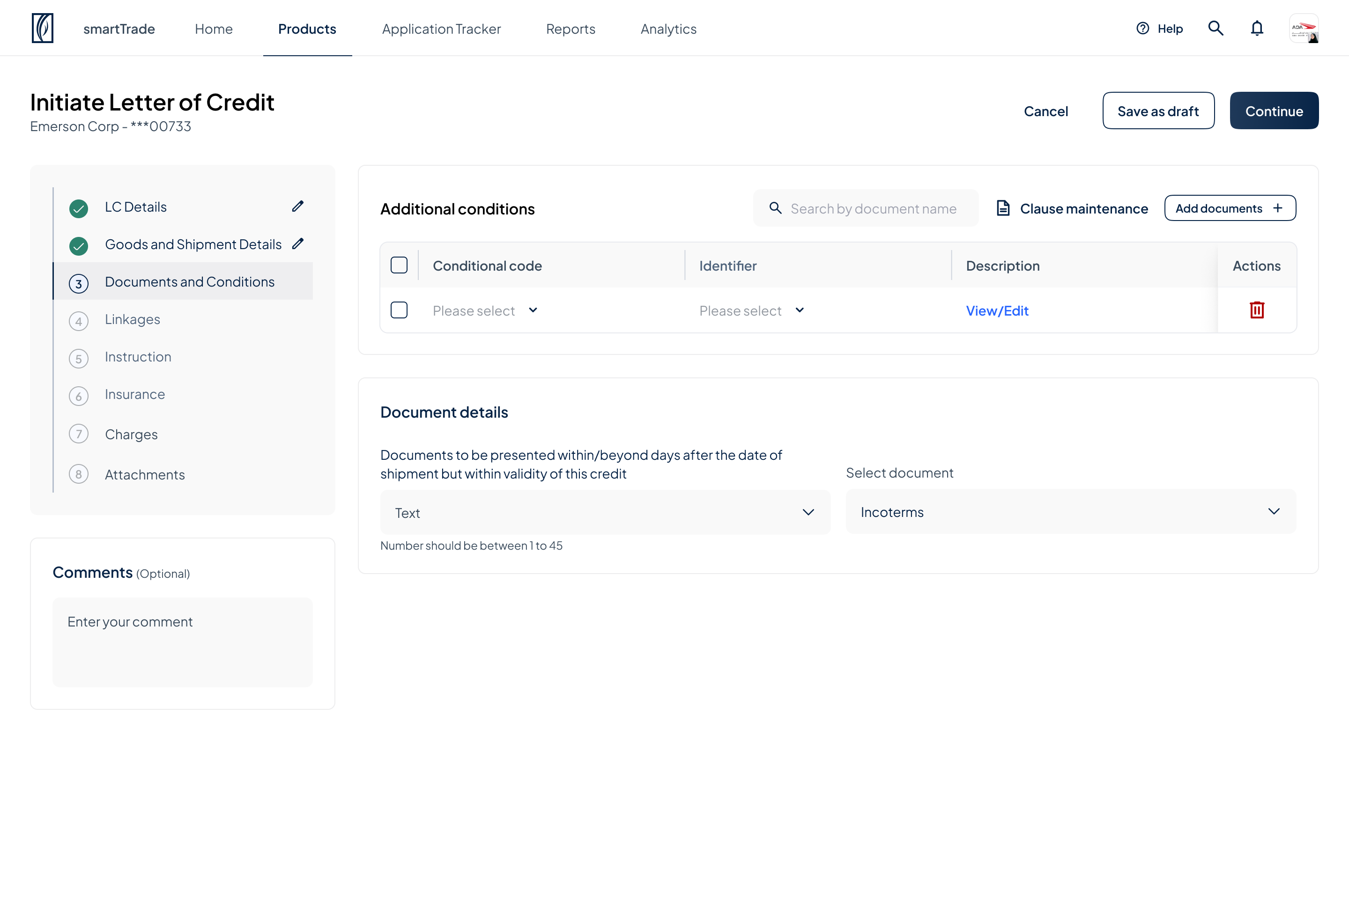
Task: Tick the checkbox on the Please select row
Action: coord(399,310)
